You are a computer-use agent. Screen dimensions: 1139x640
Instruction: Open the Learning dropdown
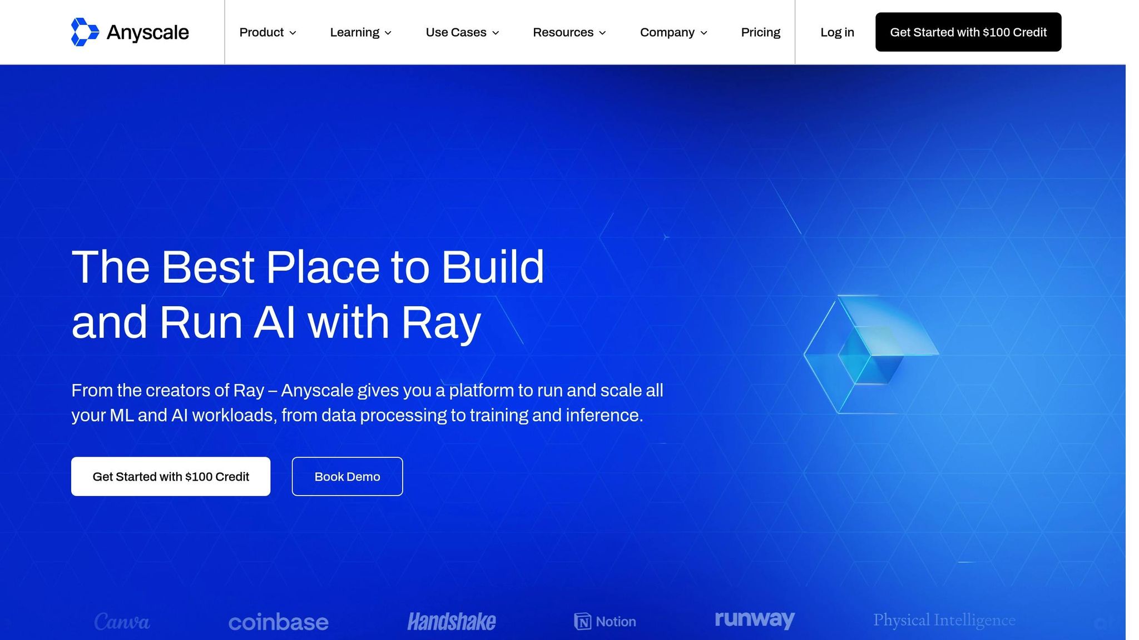coord(360,32)
